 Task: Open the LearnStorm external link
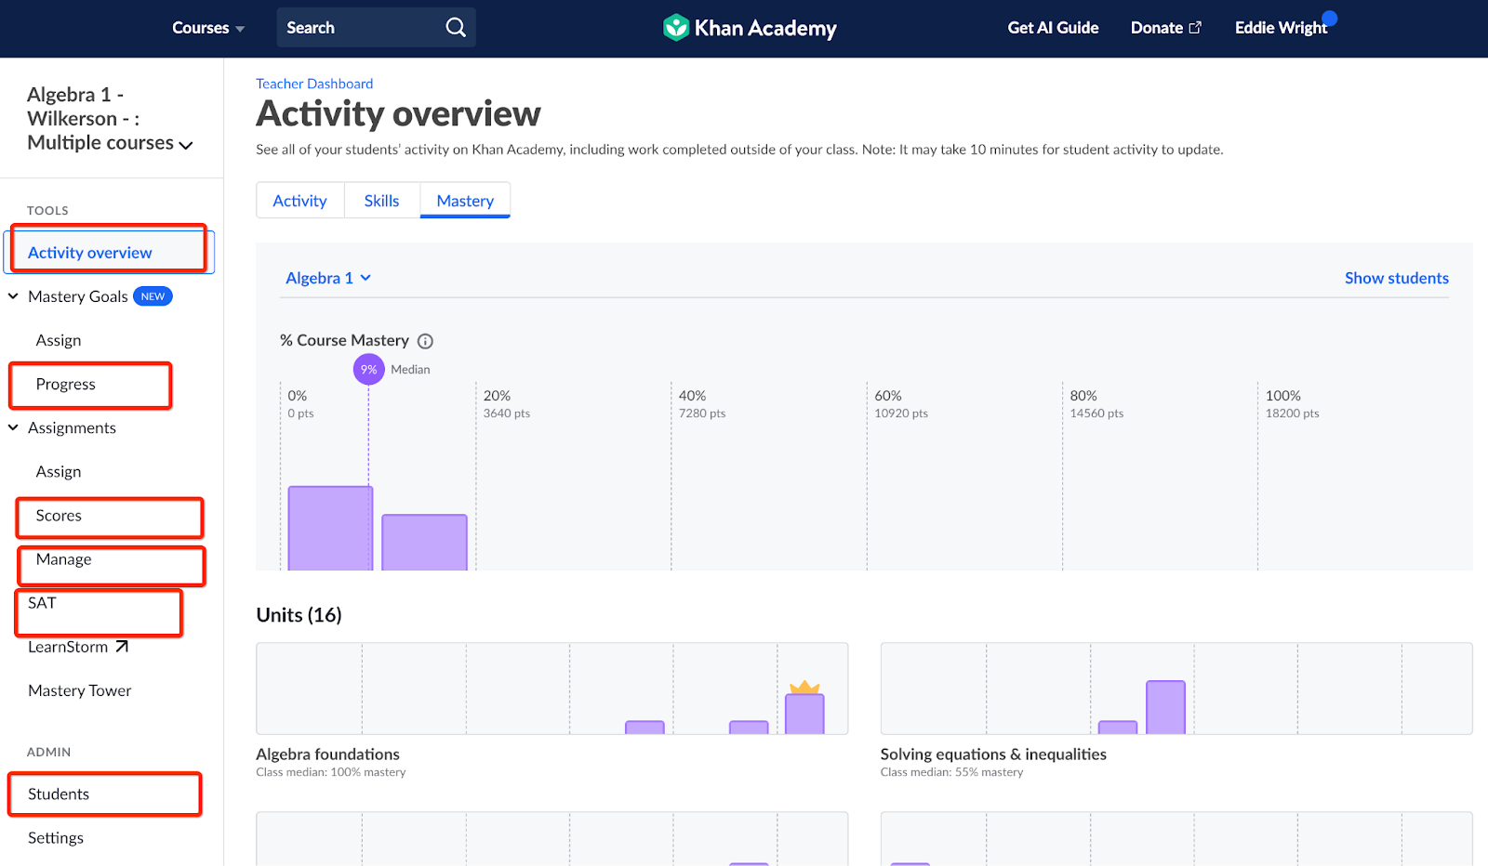(78, 647)
